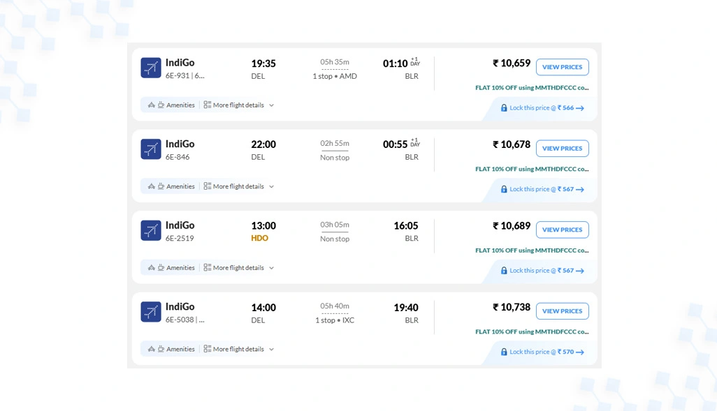
Task: View prices for the ₹ 10,689 flight
Action: click(x=562, y=230)
